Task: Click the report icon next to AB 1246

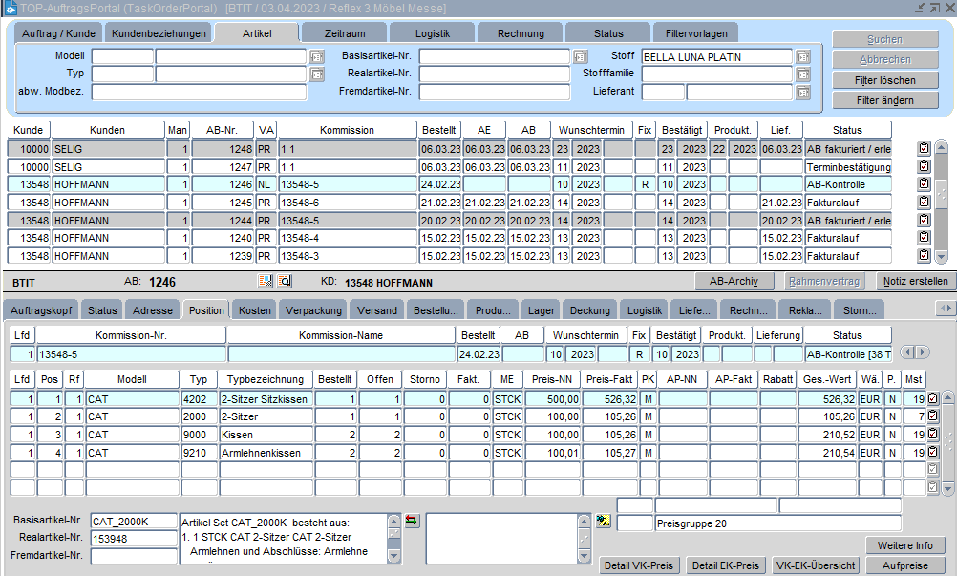Action: [266, 282]
